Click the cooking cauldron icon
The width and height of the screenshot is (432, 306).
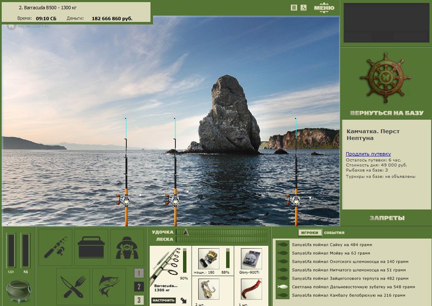click(18, 290)
